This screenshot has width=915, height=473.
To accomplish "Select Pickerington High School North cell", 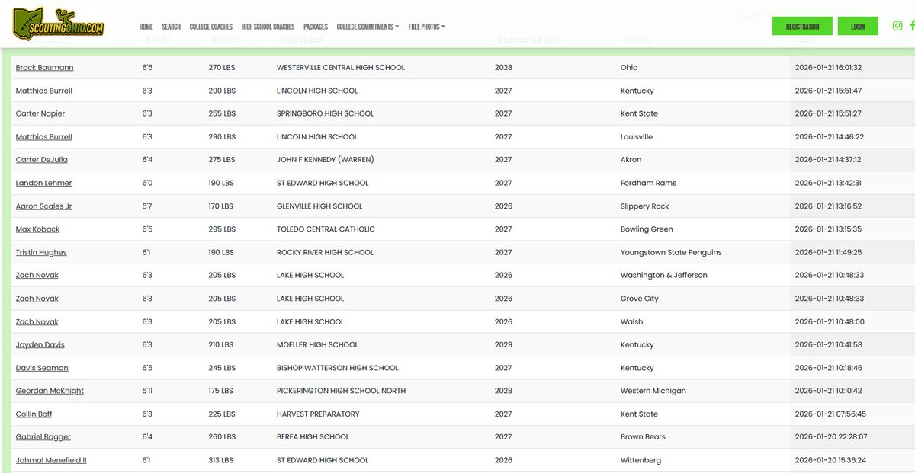I will [342, 391].
